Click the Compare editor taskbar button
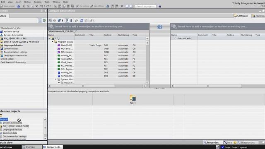The height and width of the screenshot is (149, 265). click(53, 147)
